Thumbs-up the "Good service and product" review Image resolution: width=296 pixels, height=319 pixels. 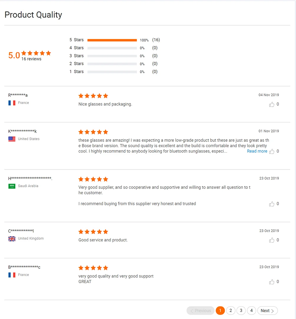point(272,240)
